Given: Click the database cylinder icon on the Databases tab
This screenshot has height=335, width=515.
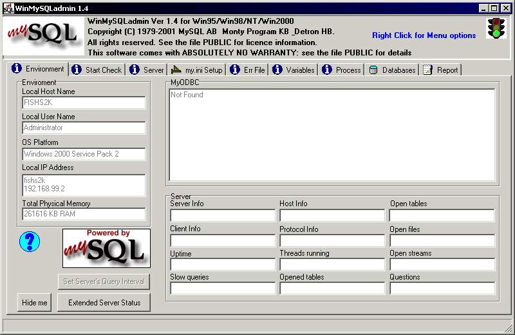Looking at the screenshot, I should point(373,70).
